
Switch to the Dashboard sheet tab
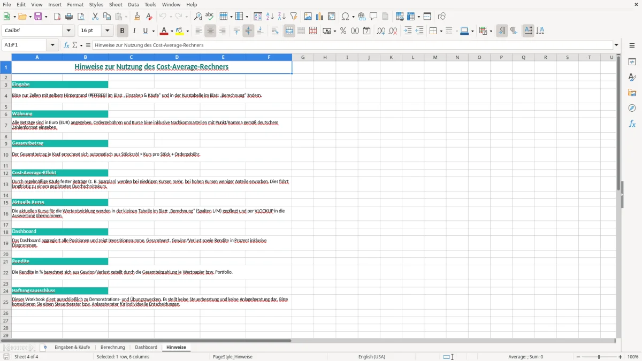click(146, 348)
